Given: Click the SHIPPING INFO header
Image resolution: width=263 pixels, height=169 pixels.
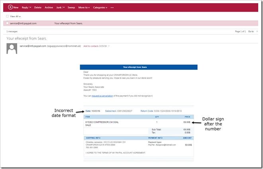Looking at the screenshot, I should point(93,138).
